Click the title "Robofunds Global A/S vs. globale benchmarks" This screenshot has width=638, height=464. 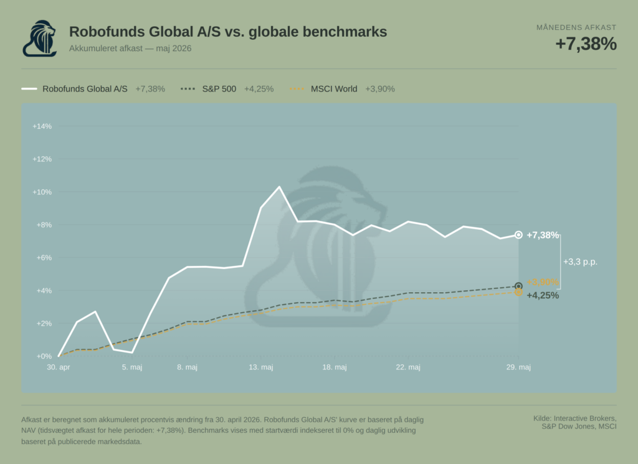228,32
